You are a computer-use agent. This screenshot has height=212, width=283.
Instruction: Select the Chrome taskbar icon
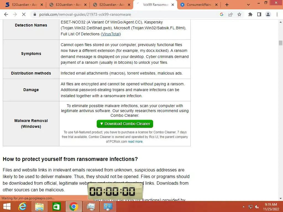tap(74, 206)
